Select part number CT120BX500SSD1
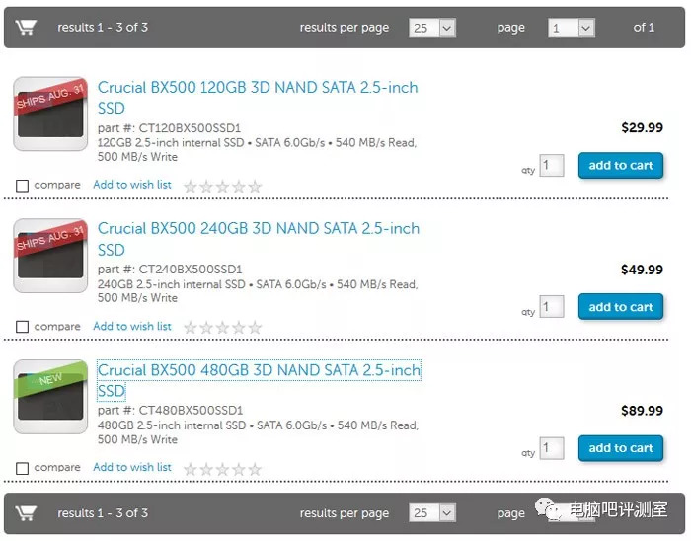 [190, 128]
